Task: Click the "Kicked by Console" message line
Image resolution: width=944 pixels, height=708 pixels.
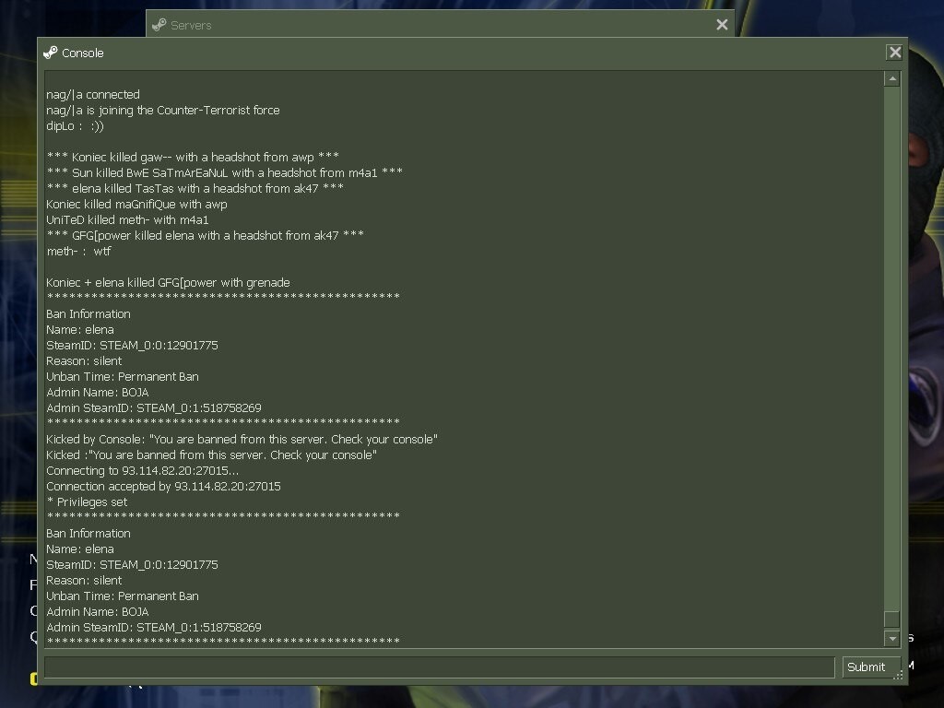Action: 242,440
